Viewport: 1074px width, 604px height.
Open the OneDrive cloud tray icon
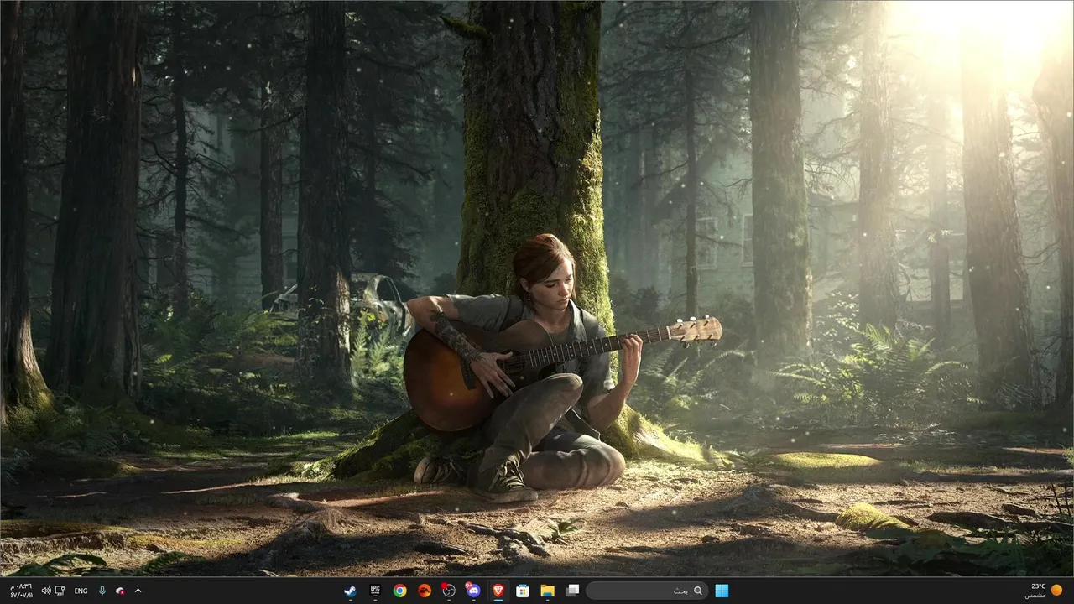121,591
